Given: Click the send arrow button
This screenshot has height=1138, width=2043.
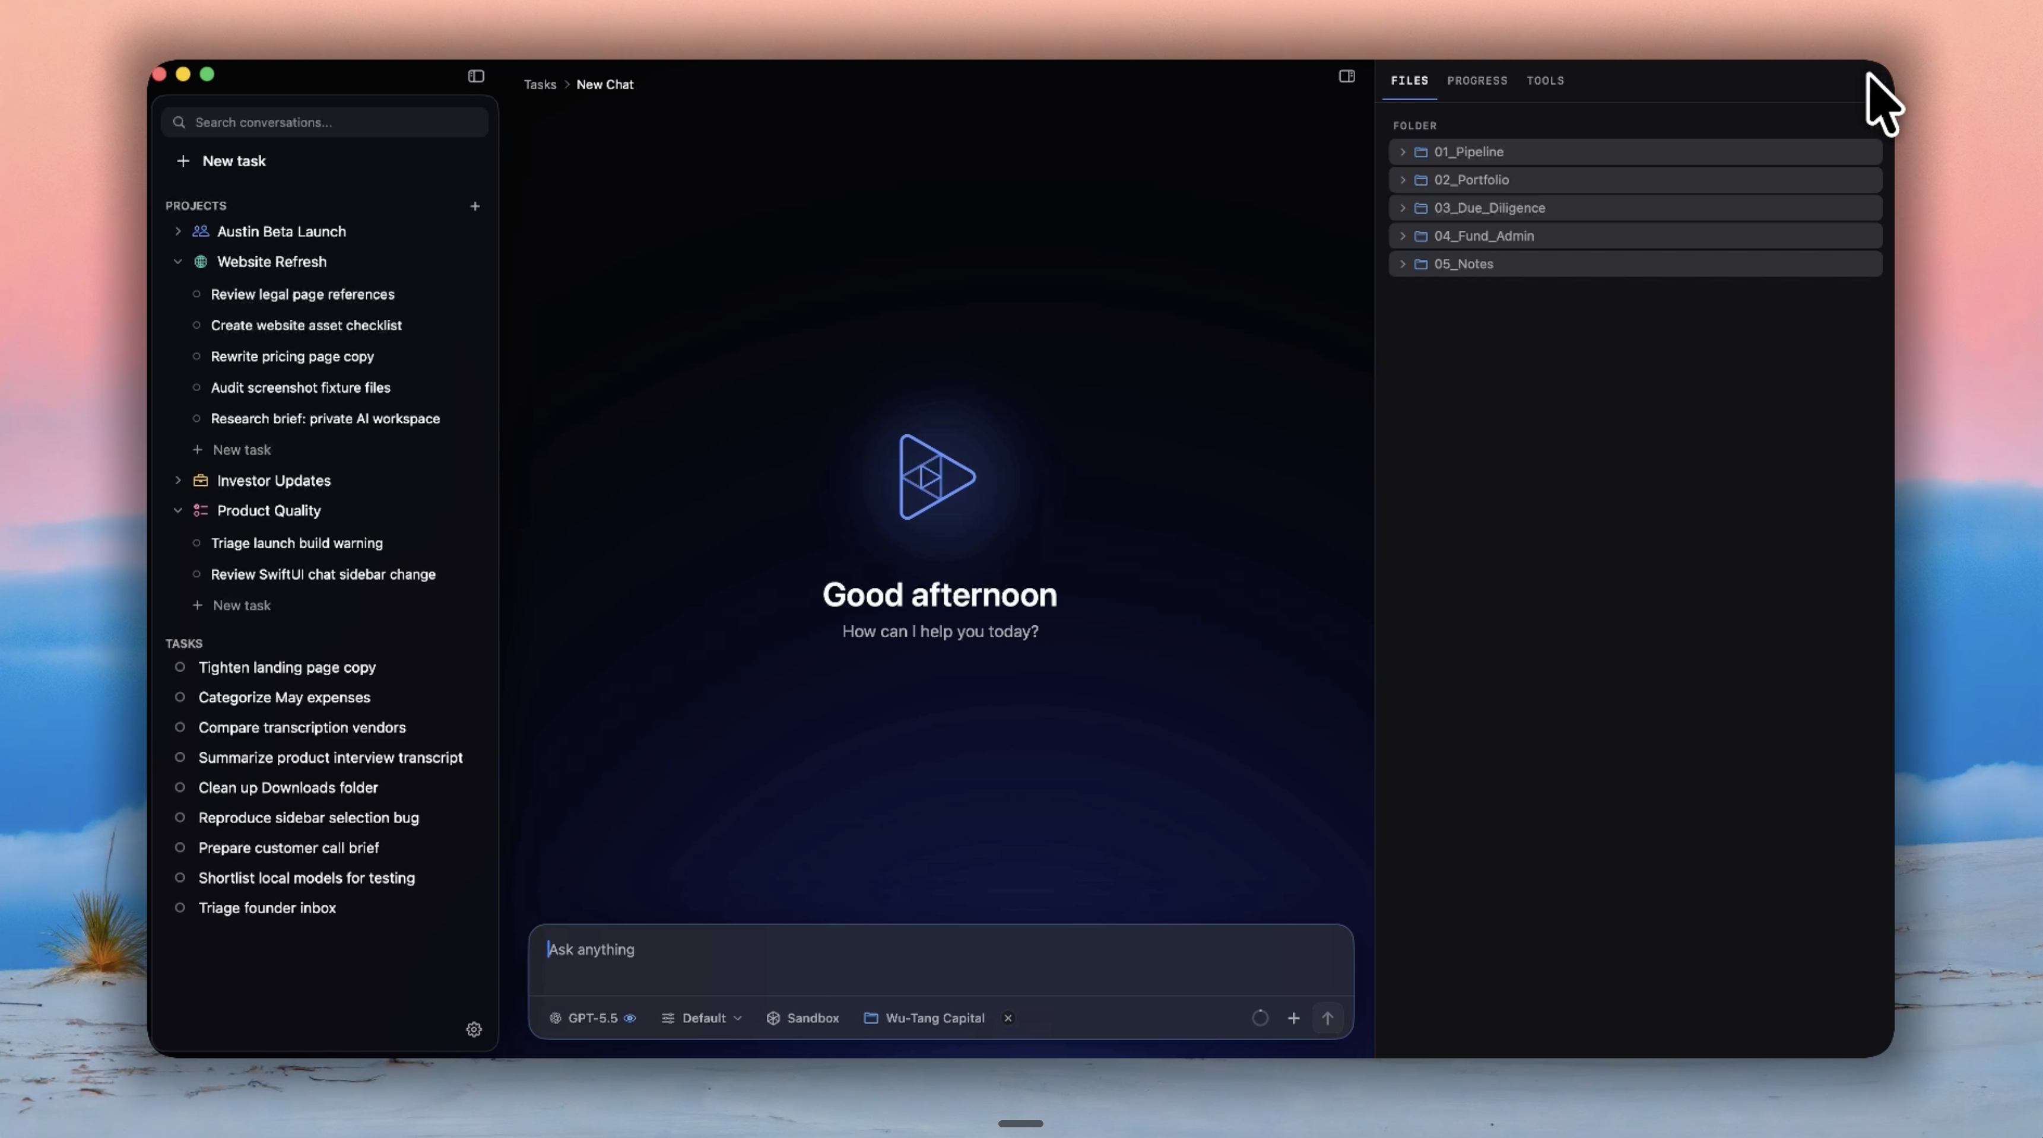Looking at the screenshot, I should [1328, 1018].
